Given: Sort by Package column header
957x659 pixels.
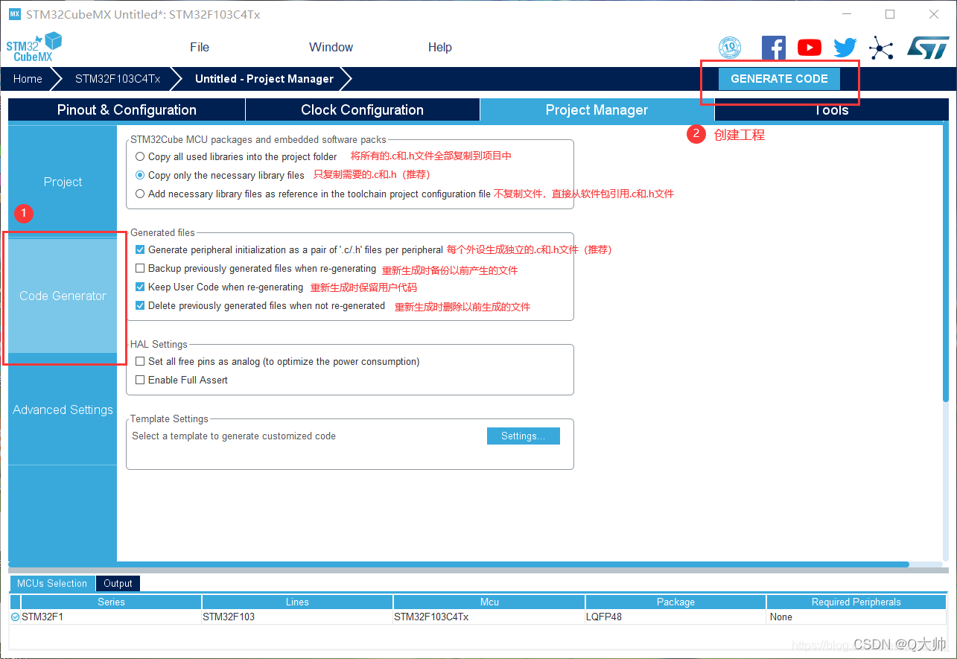Looking at the screenshot, I should point(675,602).
